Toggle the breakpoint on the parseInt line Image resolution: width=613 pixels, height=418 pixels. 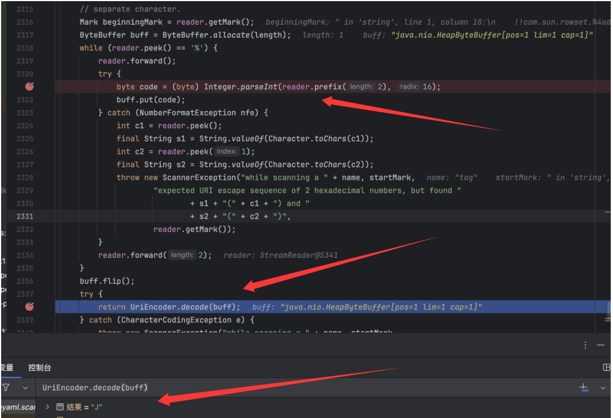coord(30,87)
